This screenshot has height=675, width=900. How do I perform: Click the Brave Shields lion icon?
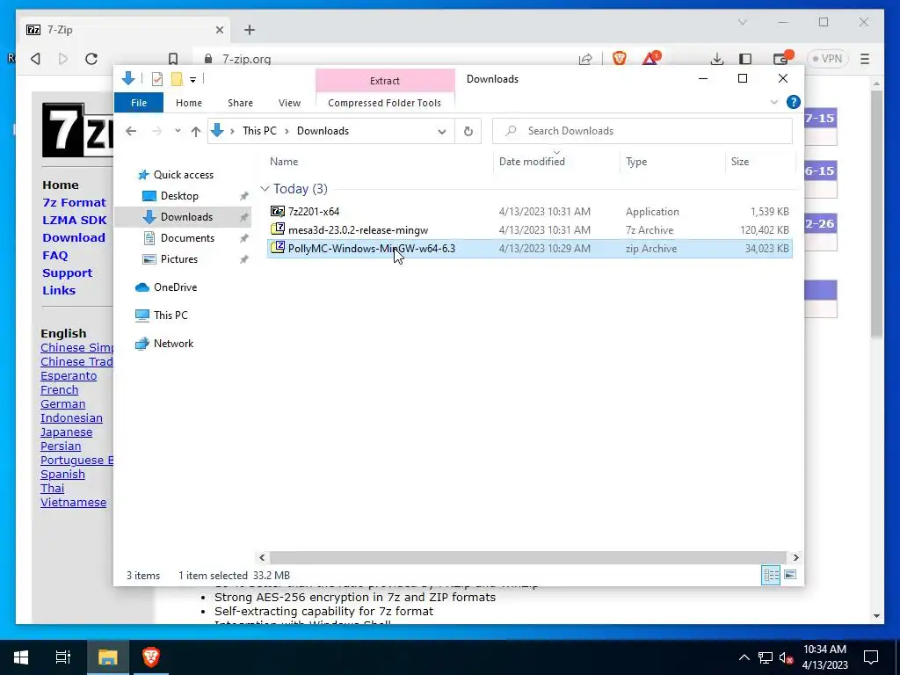620,58
